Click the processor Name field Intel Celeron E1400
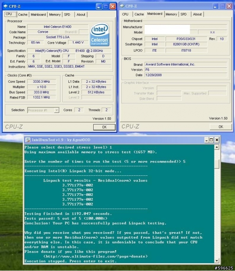This screenshot has width=235, height=271. pyautogui.click(x=58, y=26)
